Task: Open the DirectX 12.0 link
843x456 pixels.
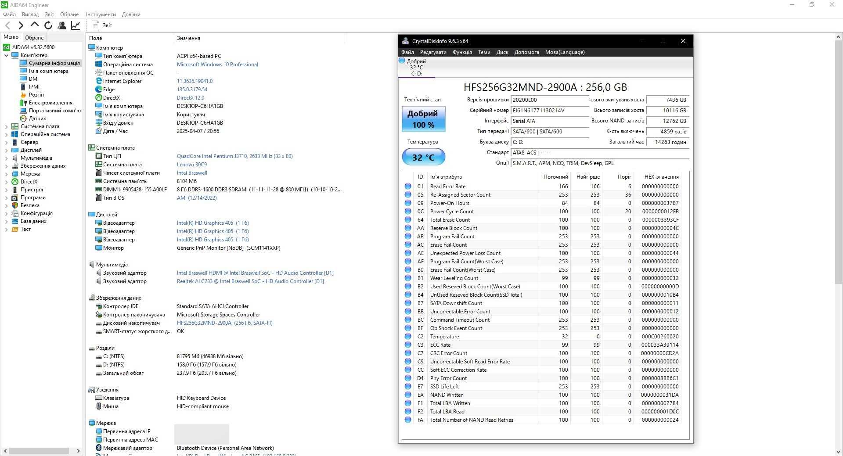Action: click(191, 98)
